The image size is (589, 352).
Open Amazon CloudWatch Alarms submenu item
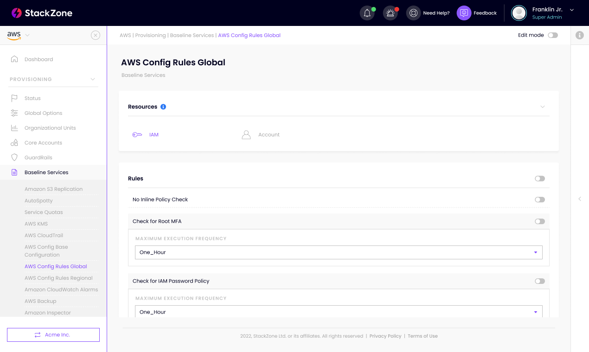[x=61, y=289]
